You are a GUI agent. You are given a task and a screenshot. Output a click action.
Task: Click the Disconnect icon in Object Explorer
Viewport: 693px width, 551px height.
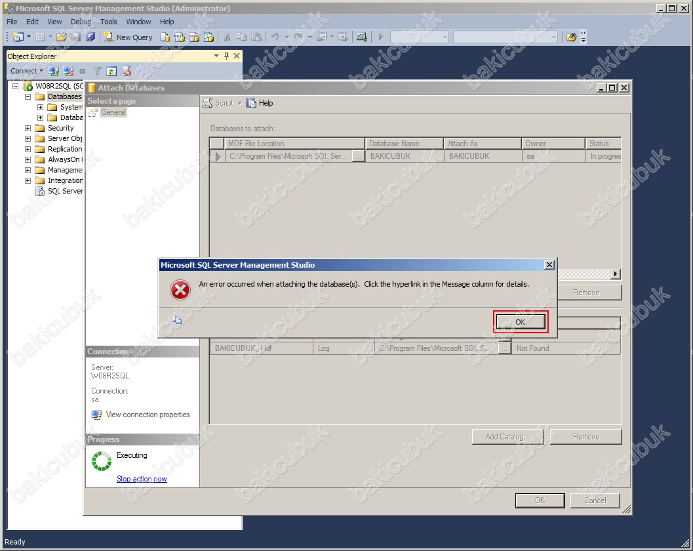68,71
